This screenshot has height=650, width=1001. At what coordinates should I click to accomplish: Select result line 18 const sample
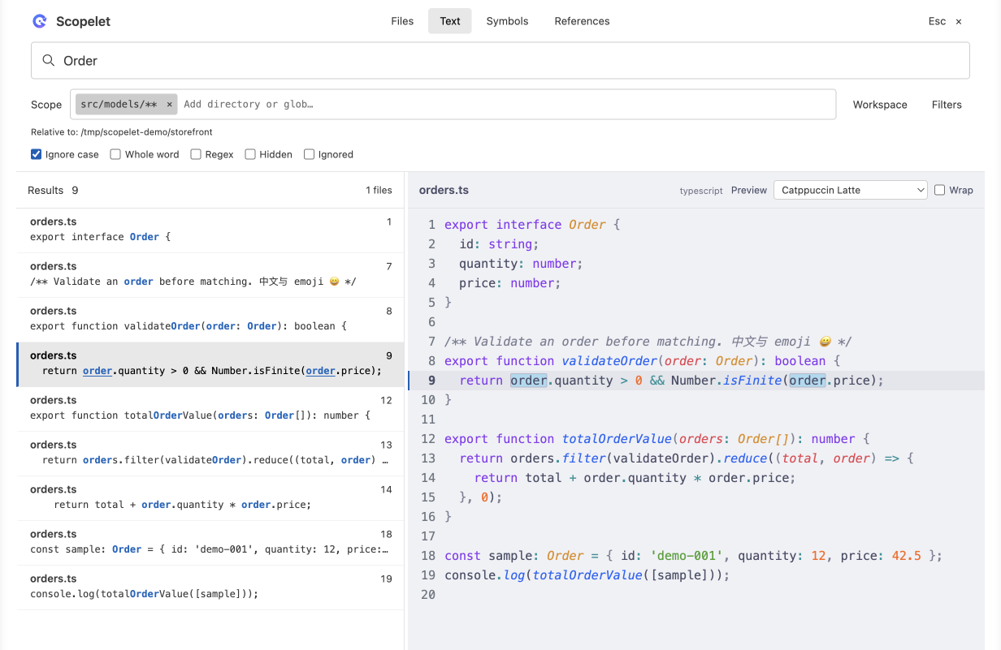(210, 542)
